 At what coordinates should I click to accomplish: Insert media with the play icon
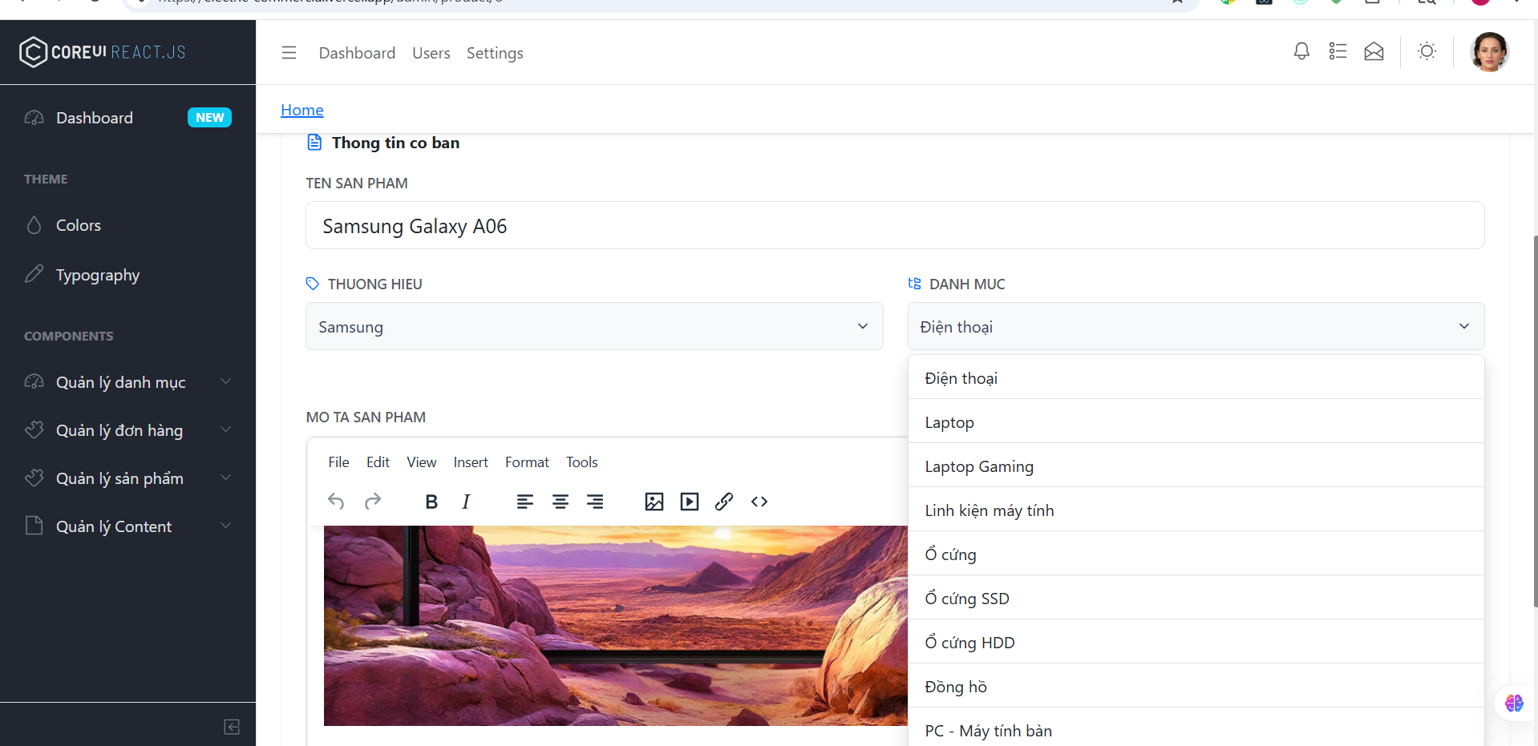(x=690, y=502)
